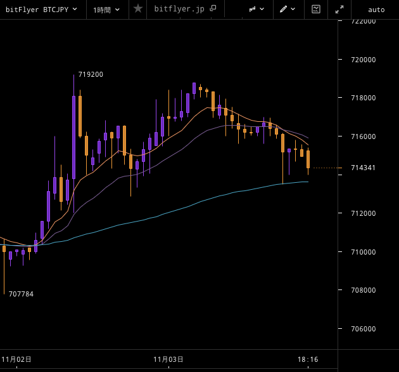Click the auto scale button

376,10
